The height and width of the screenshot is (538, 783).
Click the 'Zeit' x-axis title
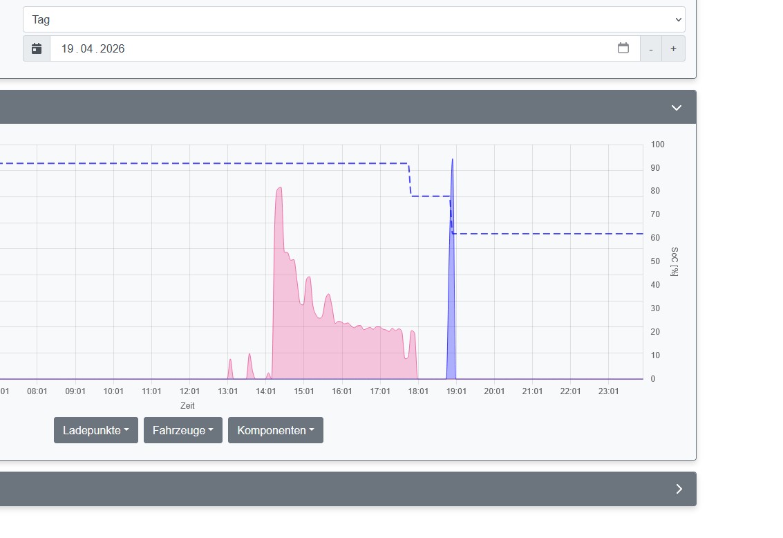coord(187,406)
